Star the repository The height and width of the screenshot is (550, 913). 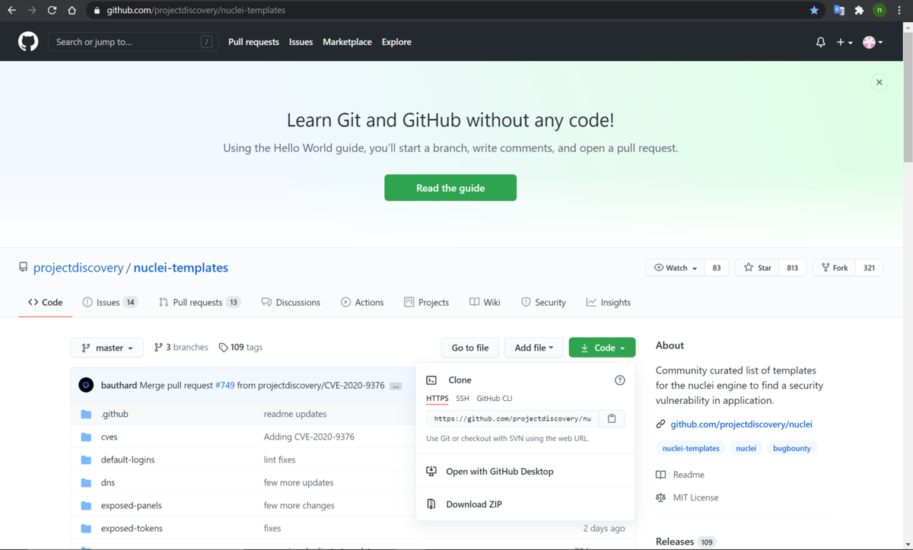tap(758, 268)
